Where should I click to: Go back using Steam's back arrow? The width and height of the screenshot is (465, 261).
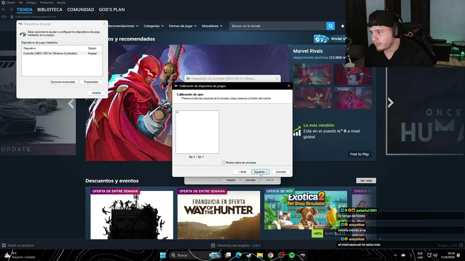4,10
